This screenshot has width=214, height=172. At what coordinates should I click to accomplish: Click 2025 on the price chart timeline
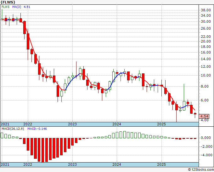161,124
